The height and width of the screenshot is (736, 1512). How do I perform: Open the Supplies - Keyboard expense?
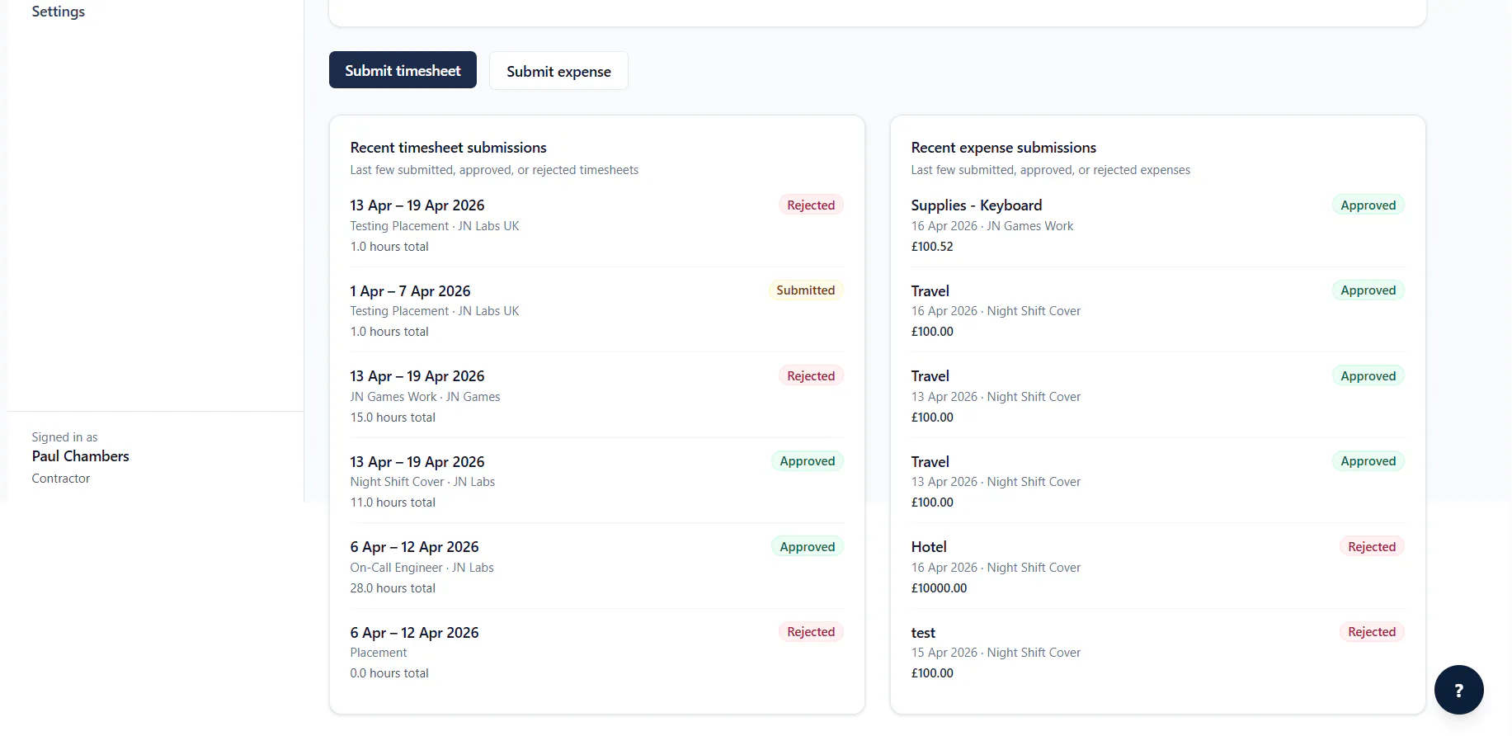tap(1157, 225)
